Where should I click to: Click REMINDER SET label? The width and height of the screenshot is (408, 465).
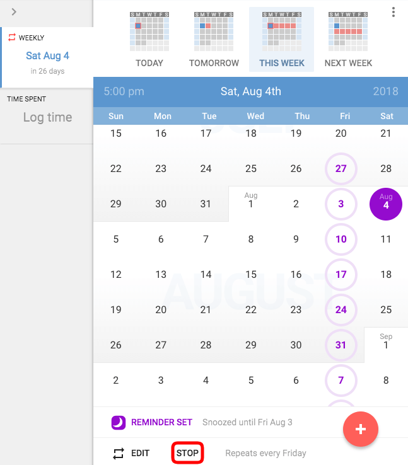click(x=161, y=422)
